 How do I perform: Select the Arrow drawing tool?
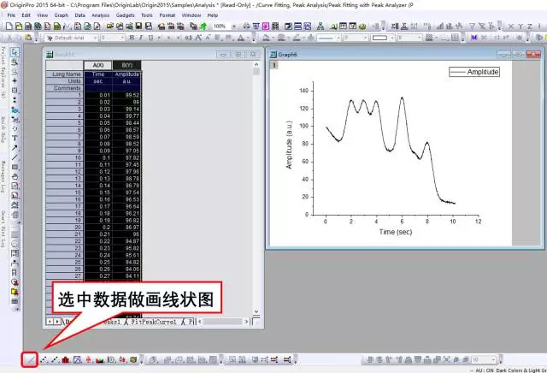coord(15,147)
